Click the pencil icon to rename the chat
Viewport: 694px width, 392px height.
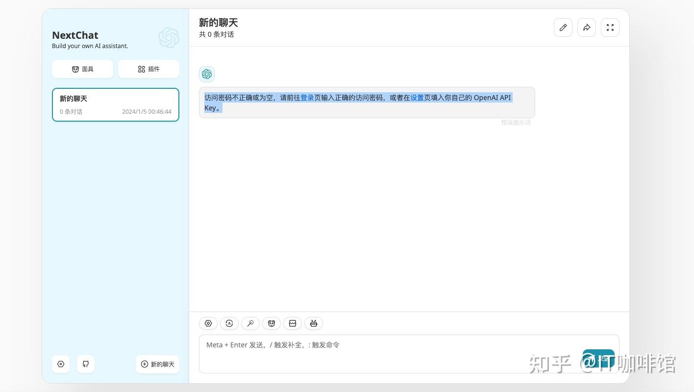[x=563, y=27]
